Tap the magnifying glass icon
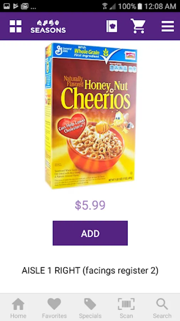 [x=162, y=304]
